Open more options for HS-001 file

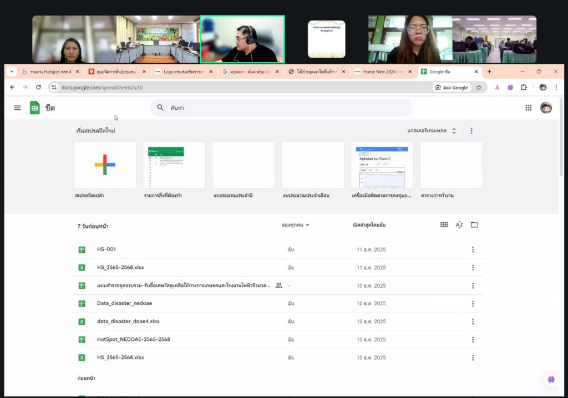[x=473, y=249]
